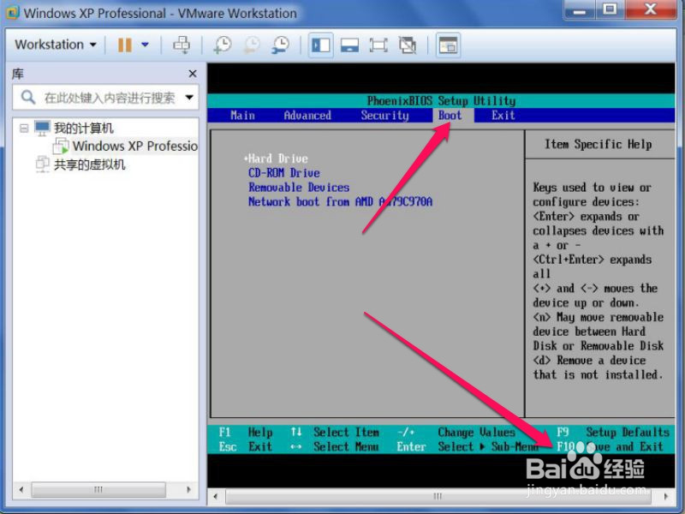
Task: Select Removable Devices boot entry
Action: pyautogui.click(x=299, y=188)
